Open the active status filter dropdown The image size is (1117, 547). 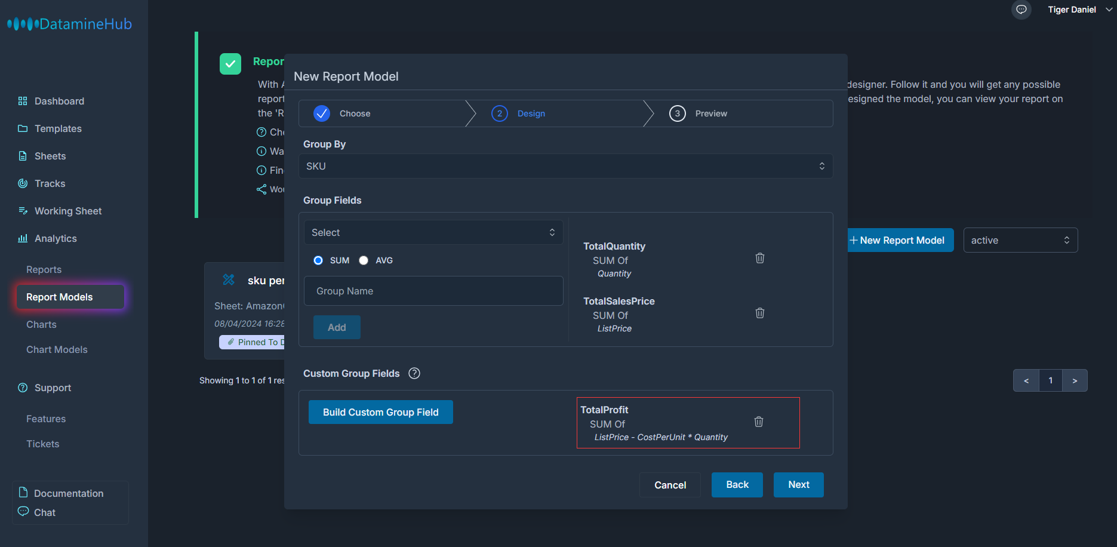[x=1021, y=240]
